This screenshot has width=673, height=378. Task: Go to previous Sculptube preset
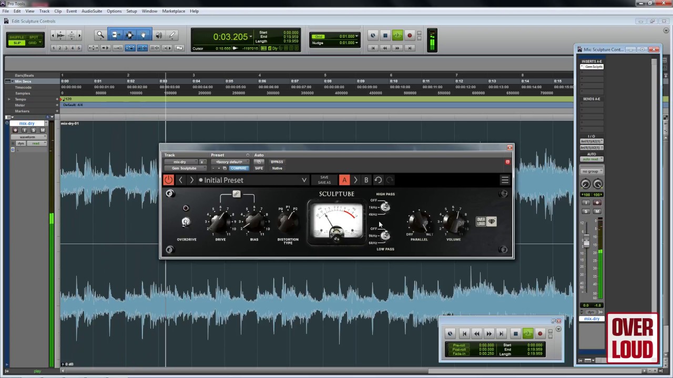pyautogui.click(x=180, y=180)
